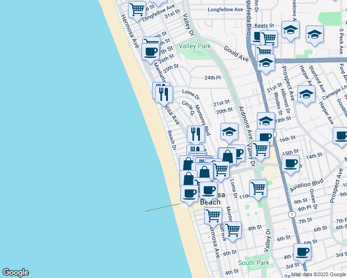This screenshot has height=278, width=347.
Task: Select the coffee marker behind the Ardmore shopping bag
Action: 241,152
